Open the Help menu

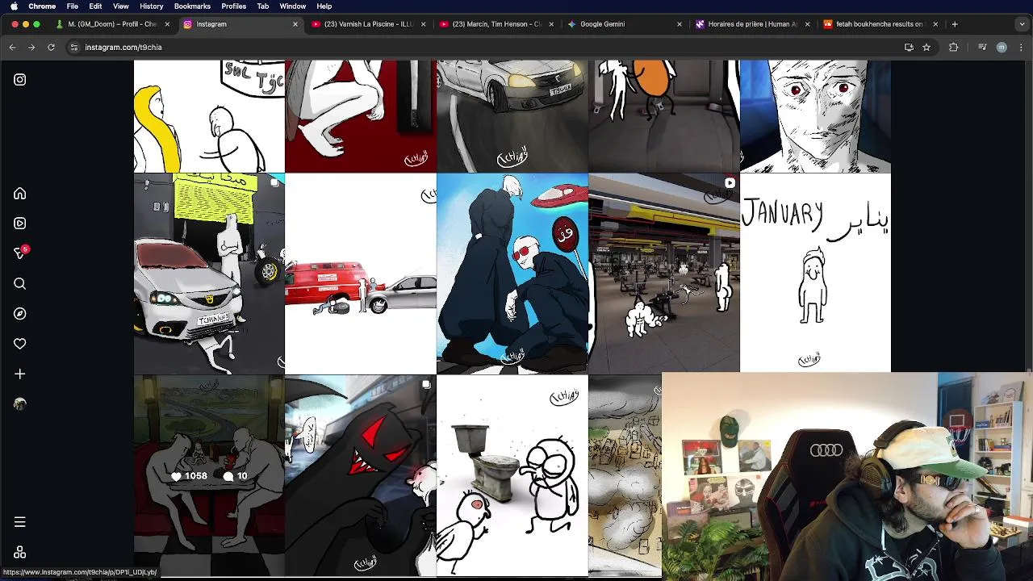coord(324,6)
